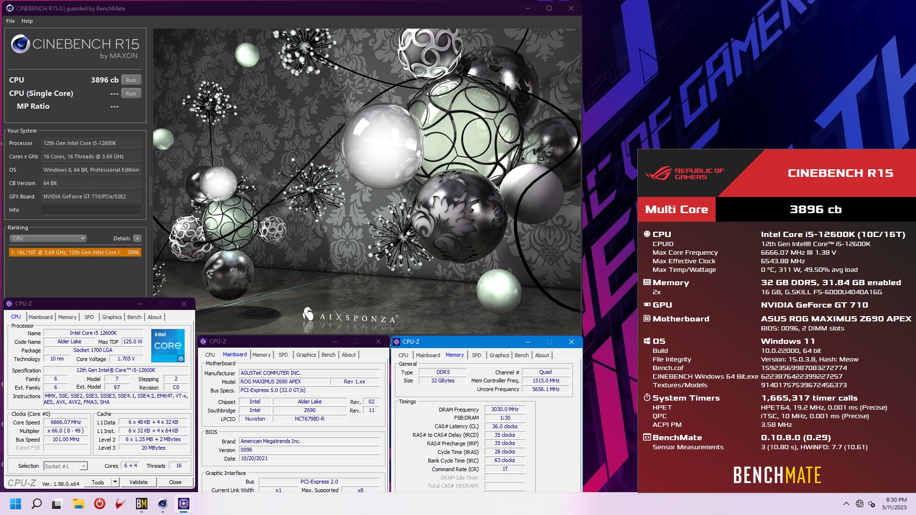The image size is (916, 515).
Task: Open Graphics tab in Memory CPU-Z window
Action: pos(500,355)
